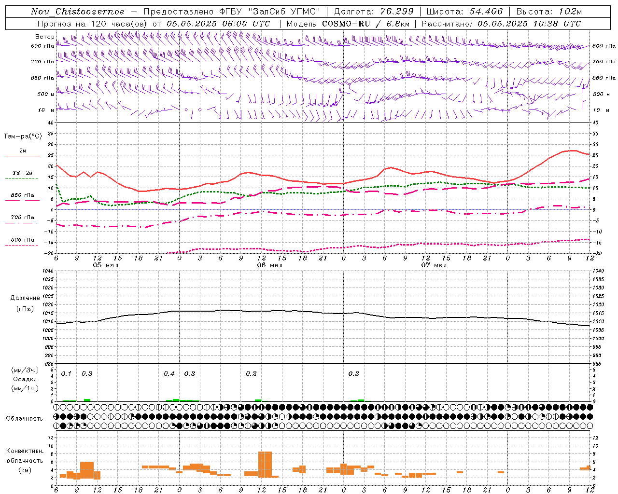Viewport: 618px width, 494px height.
Task: Click the '(гПа)' unit label under Давление
Action: pos(24,309)
